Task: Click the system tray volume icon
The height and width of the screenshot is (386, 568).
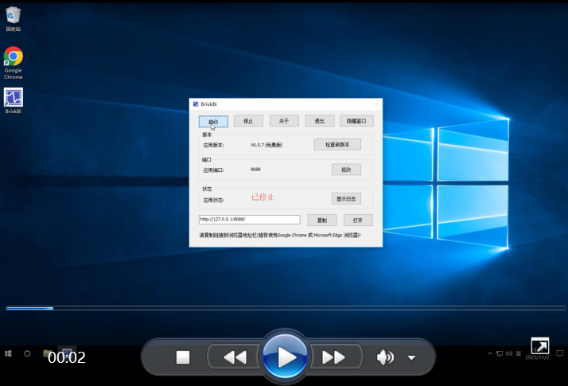Action: pos(509,353)
